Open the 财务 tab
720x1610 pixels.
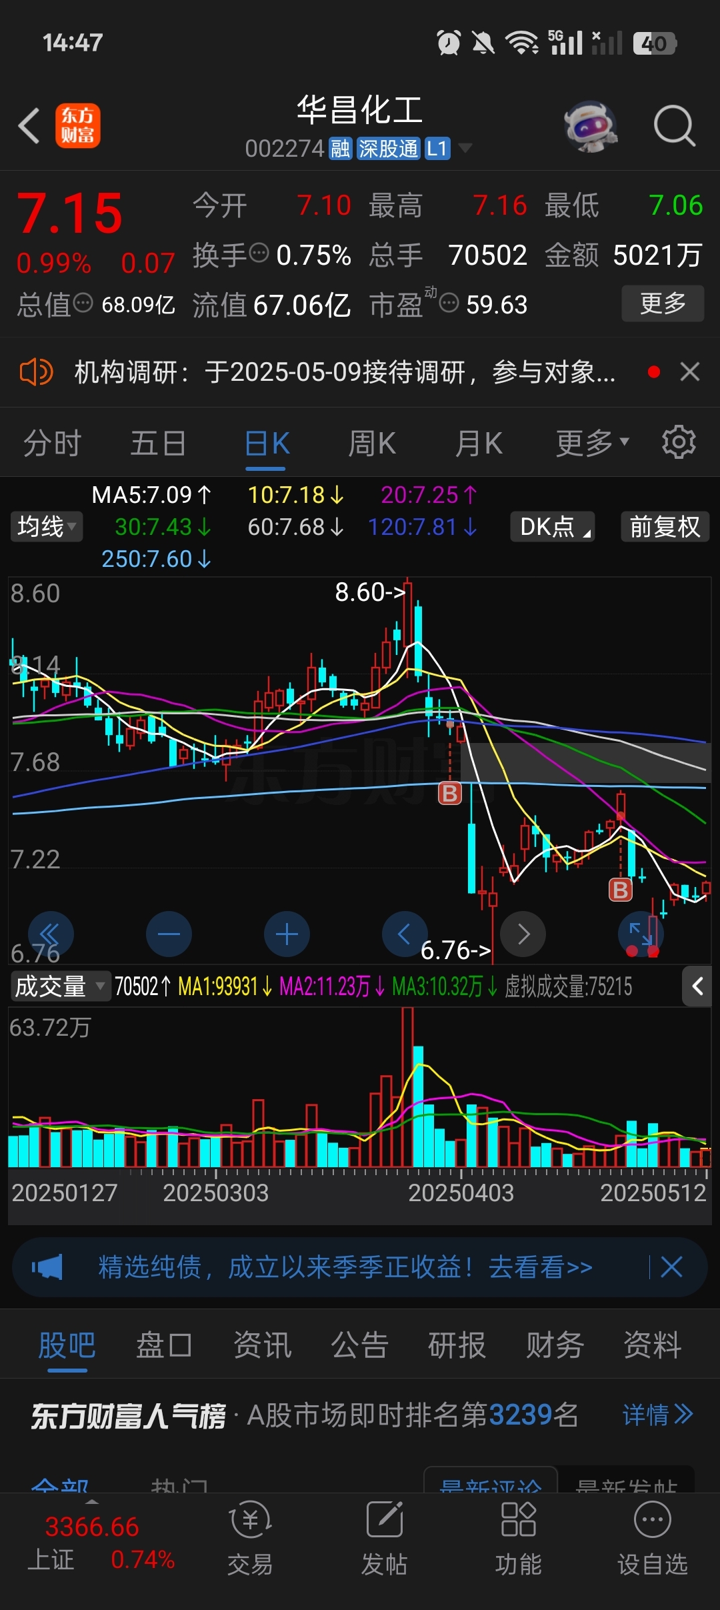(555, 1345)
